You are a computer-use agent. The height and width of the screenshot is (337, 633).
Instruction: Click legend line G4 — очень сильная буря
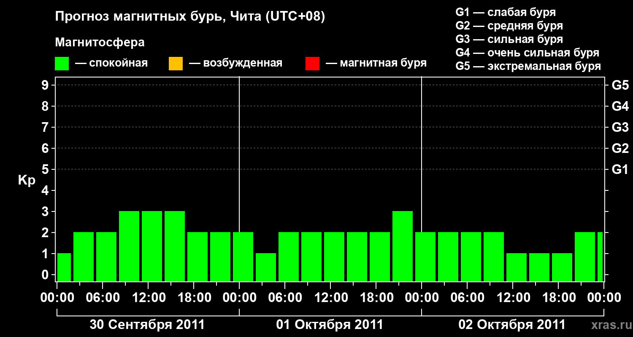pyautogui.click(x=527, y=53)
